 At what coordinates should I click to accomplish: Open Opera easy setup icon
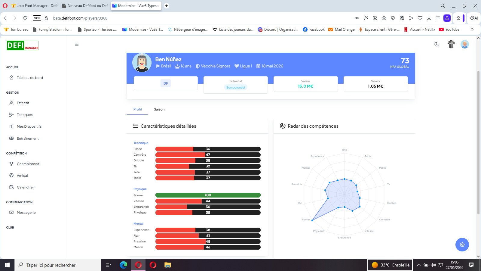coord(438,18)
